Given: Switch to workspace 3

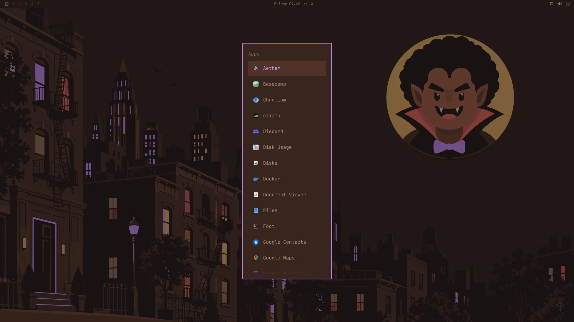Looking at the screenshot, I should (26, 4).
